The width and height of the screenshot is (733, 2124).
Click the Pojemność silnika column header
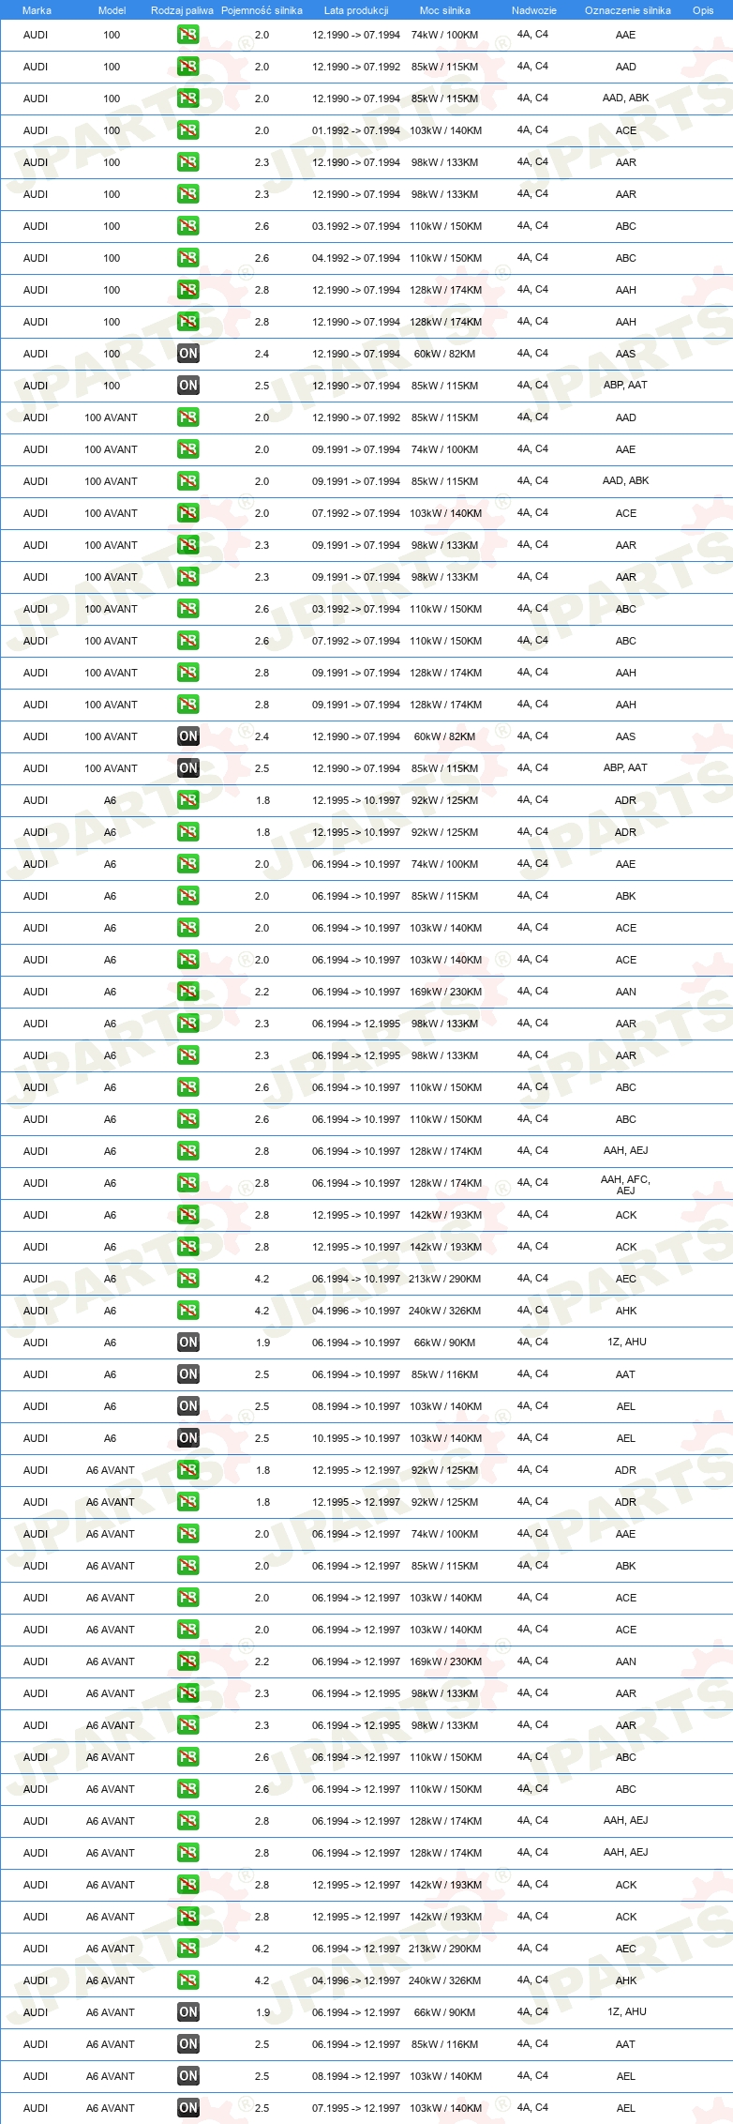coord(262,10)
